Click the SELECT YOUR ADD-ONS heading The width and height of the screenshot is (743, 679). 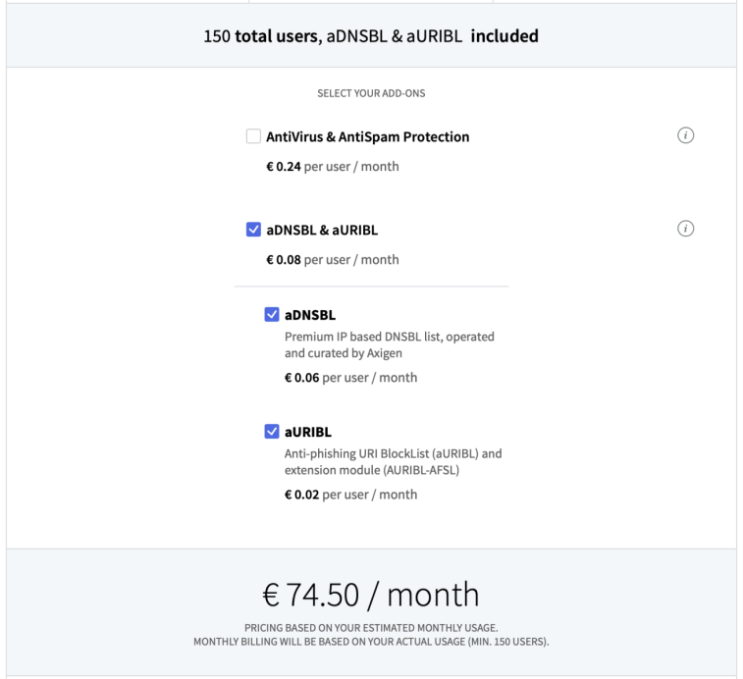coord(371,93)
